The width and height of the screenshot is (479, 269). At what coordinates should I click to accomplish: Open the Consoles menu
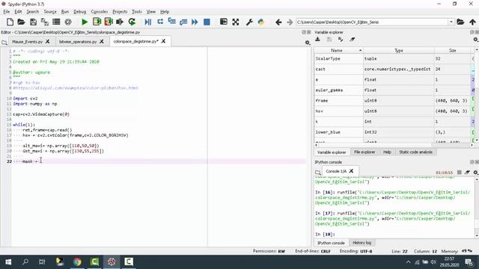pos(100,12)
